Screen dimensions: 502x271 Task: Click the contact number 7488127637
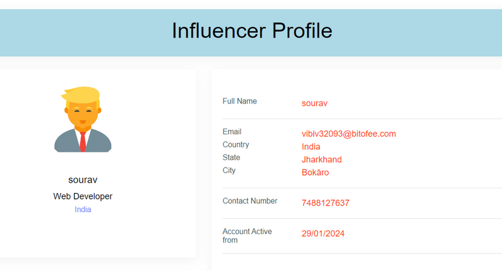click(x=325, y=203)
